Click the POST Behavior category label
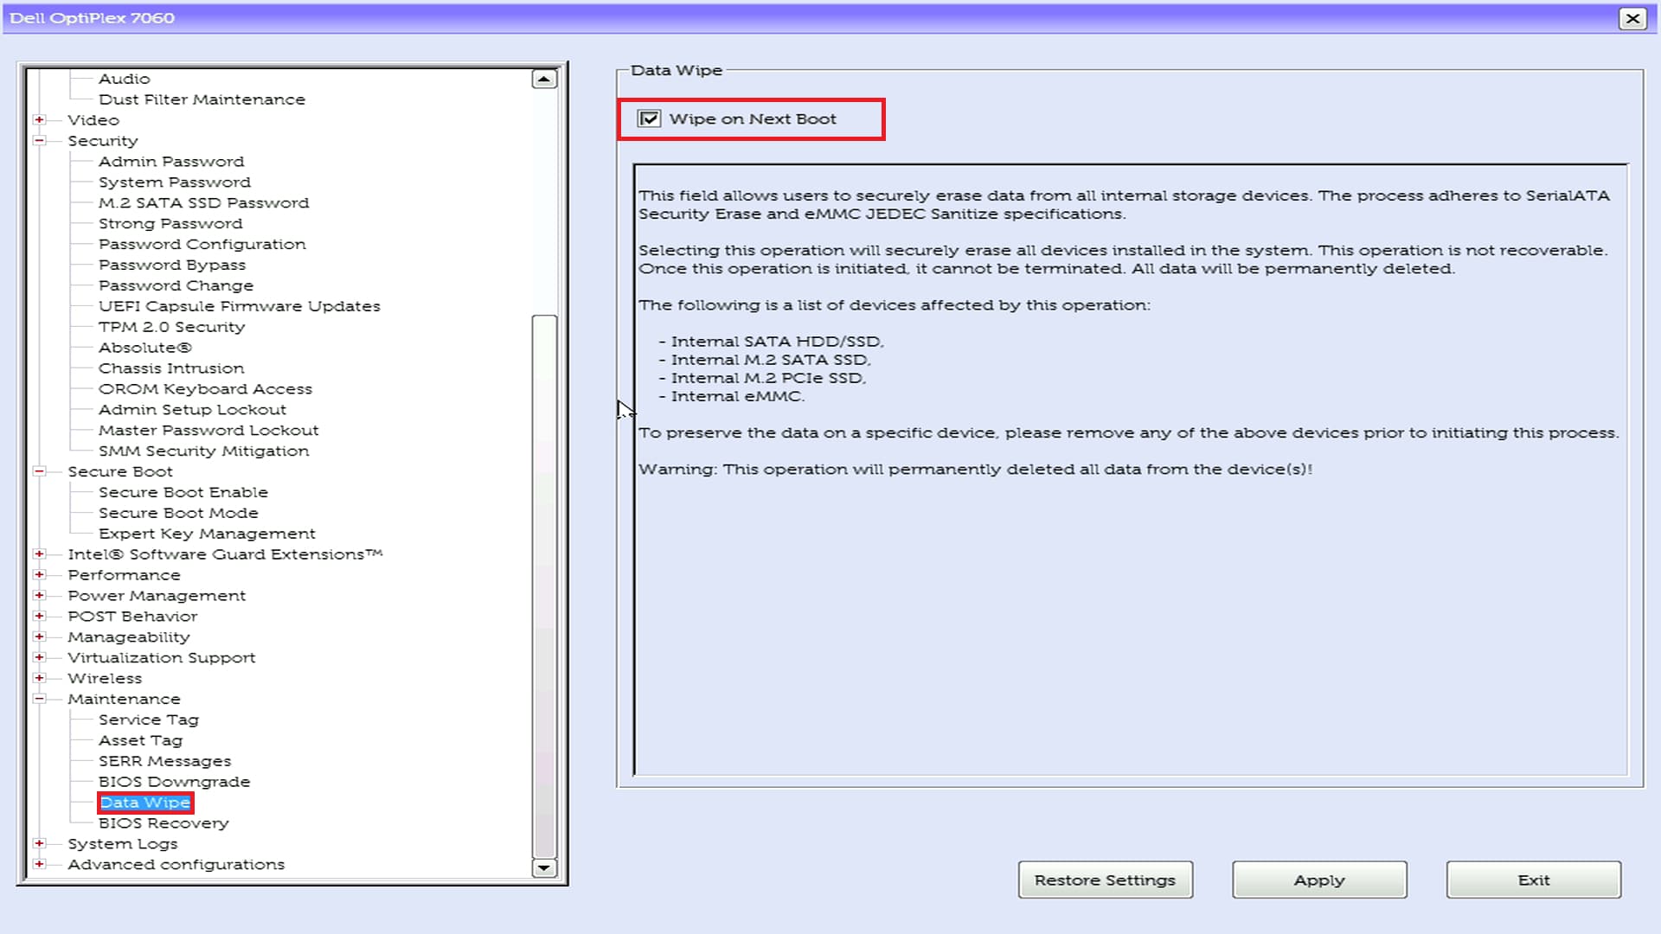The image size is (1661, 934). click(x=132, y=617)
